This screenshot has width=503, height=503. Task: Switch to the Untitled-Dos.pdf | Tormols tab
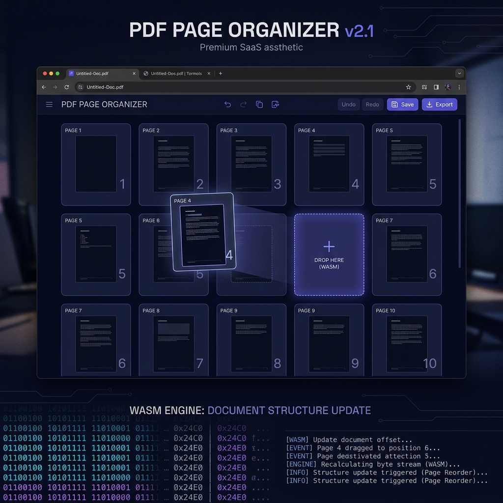coord(176,74)
